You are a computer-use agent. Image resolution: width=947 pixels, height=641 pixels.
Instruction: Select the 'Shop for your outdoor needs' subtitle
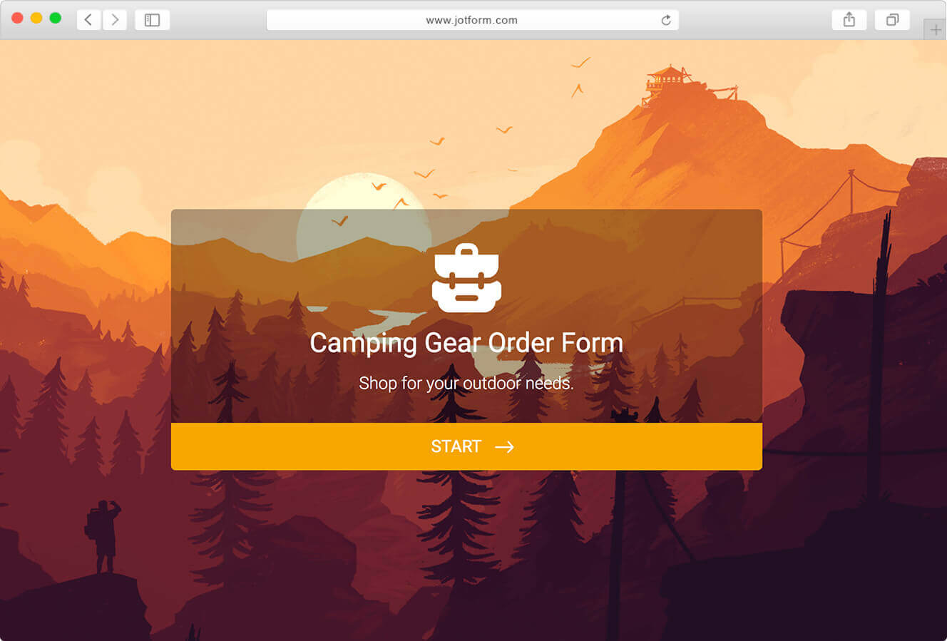point(466,384)
